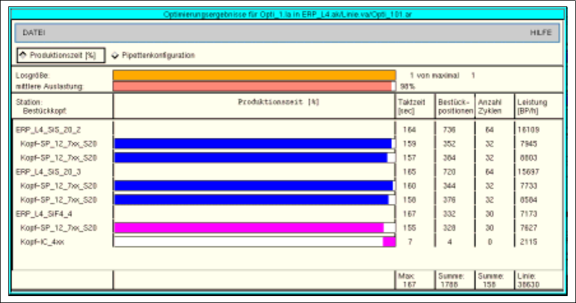Click the blue bar with Taktzeit 158
576x303 pixels.
click(251, 199)
